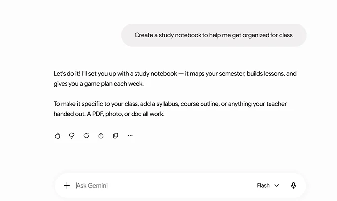Screen dimensions: 337x201
Task: Open the Flash model selector
Action: (x=268, y=185)
